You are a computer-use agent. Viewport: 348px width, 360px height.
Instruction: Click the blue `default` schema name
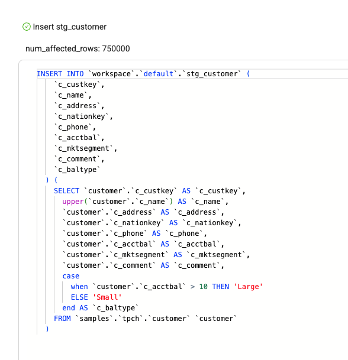[x=159, y=74]
